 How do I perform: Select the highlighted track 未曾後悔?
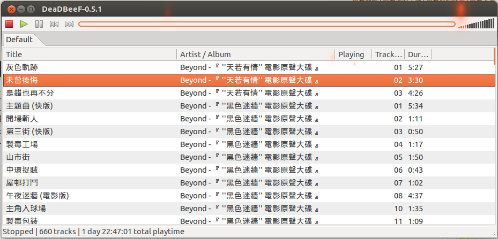tap(249, 80)
